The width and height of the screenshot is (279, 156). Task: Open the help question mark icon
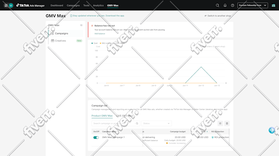[x=233, y=5]
